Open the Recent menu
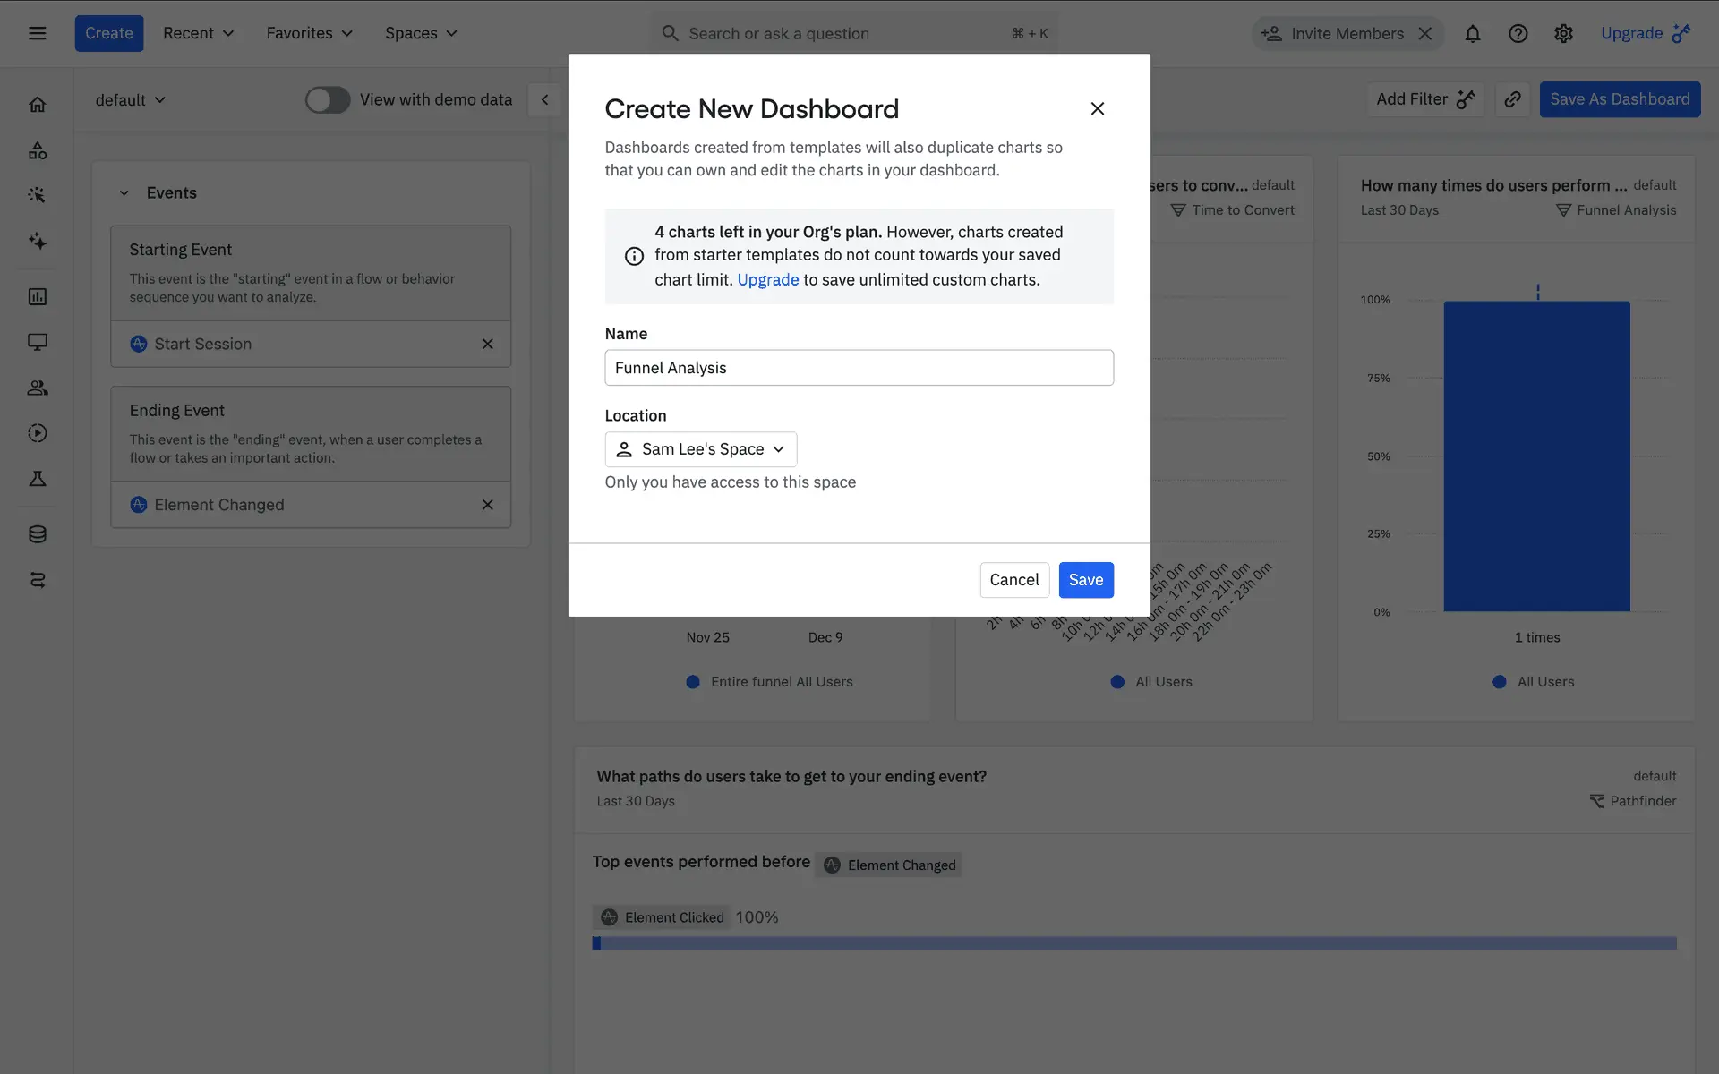Screen dimensions: 1719x1074 coord(198,34)
